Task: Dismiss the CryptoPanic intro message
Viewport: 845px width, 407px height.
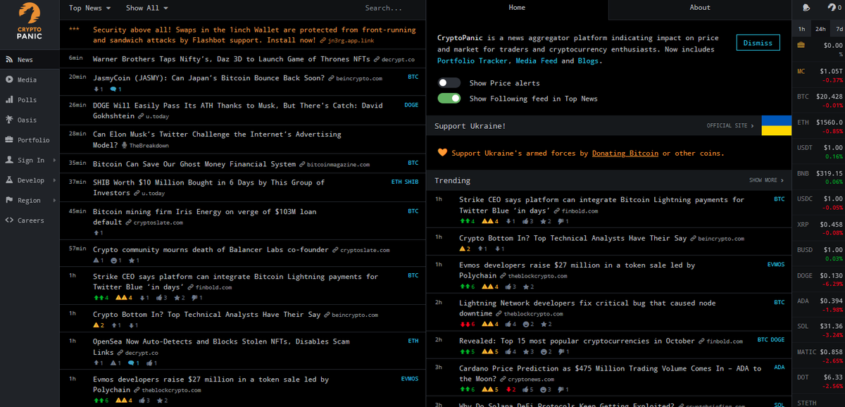Action: [758, 43]
